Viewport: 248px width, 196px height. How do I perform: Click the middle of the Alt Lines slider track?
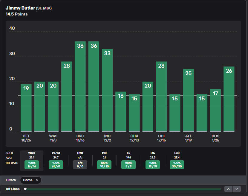123,189
